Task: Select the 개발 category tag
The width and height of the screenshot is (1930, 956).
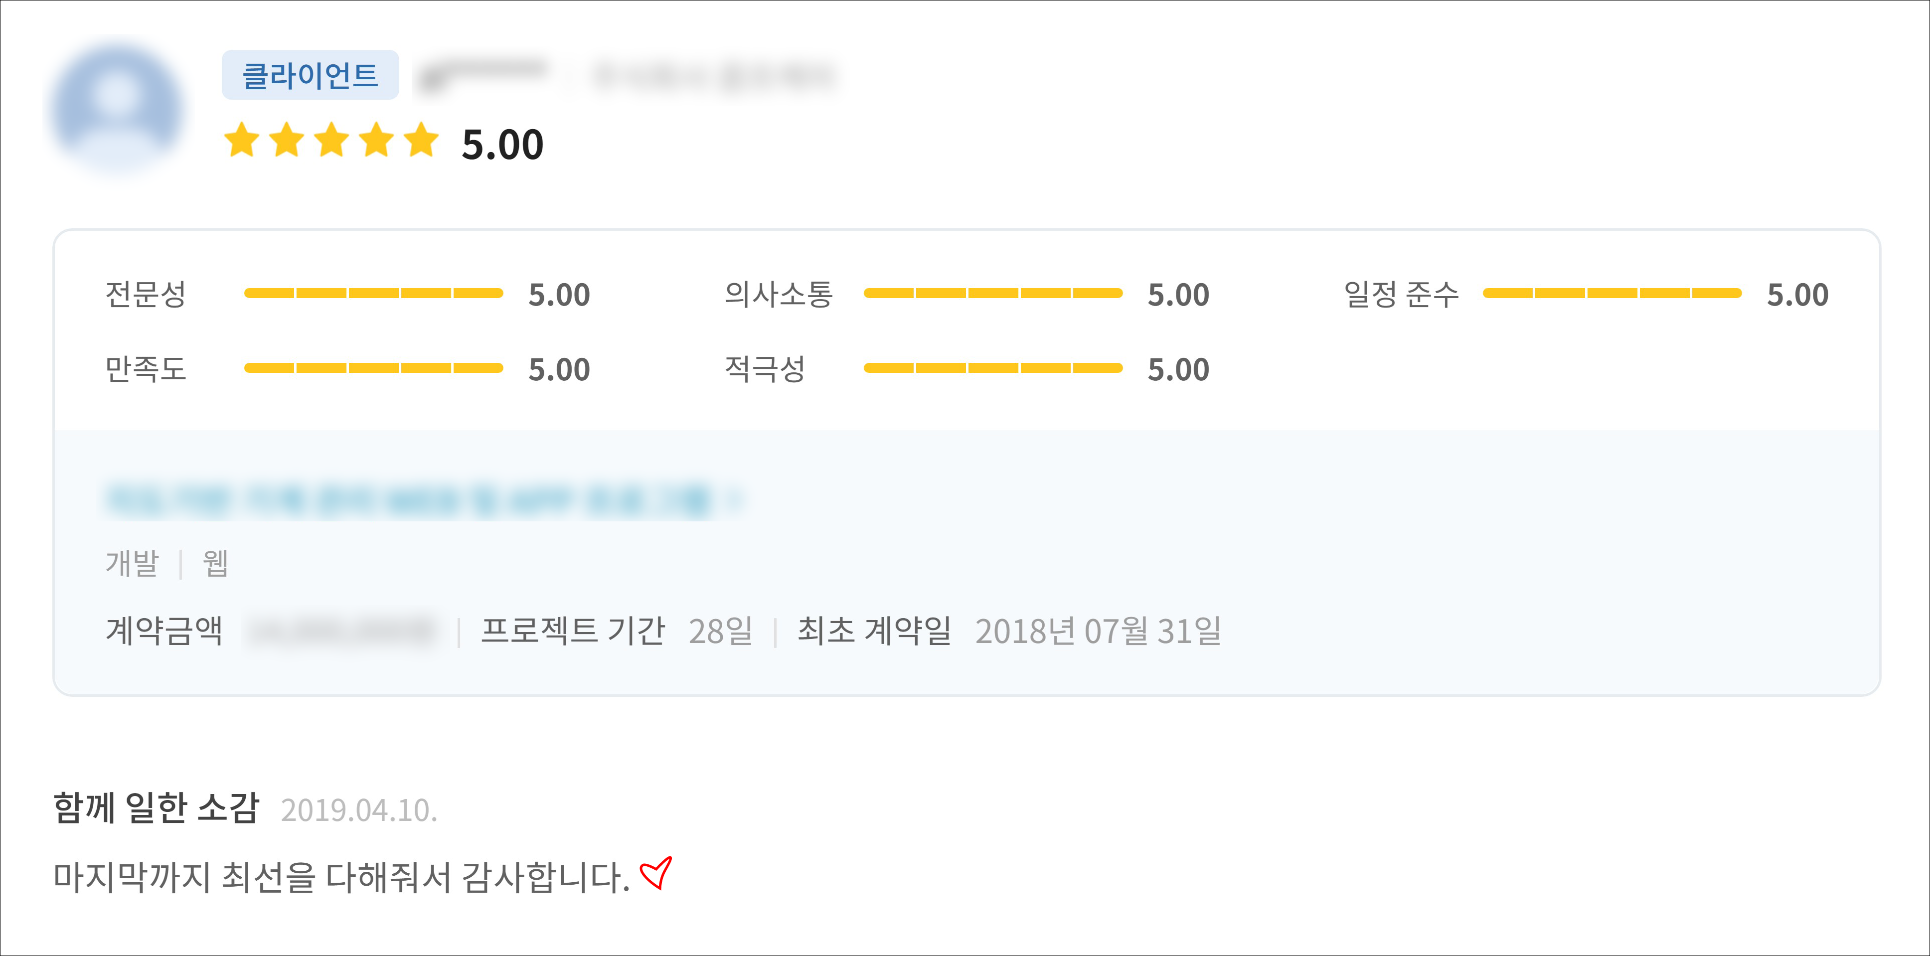Action: pos(133,563)
